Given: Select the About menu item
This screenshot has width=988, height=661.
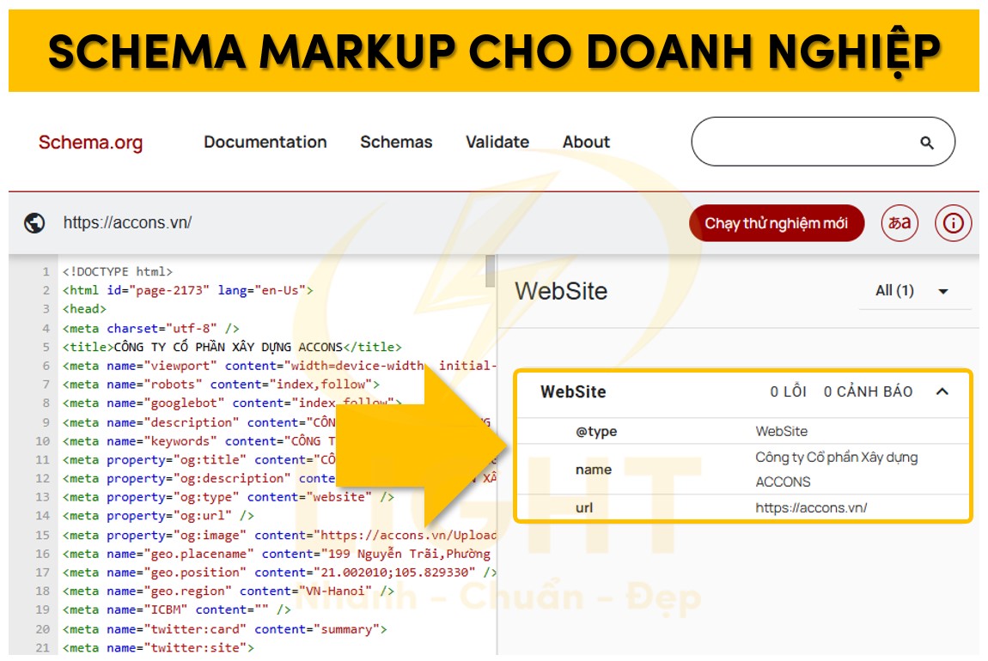Looking at the screenshot, I should (586, 142).
